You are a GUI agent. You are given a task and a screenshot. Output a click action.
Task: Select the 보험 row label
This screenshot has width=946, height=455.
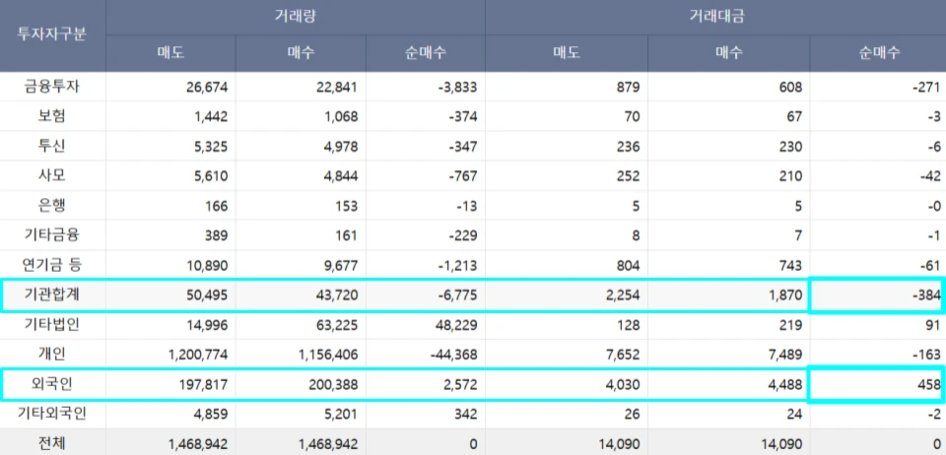coord(52,116)
